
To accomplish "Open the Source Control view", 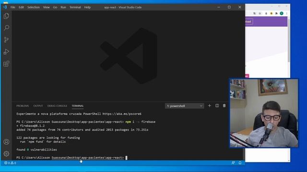I will [6, 40].
